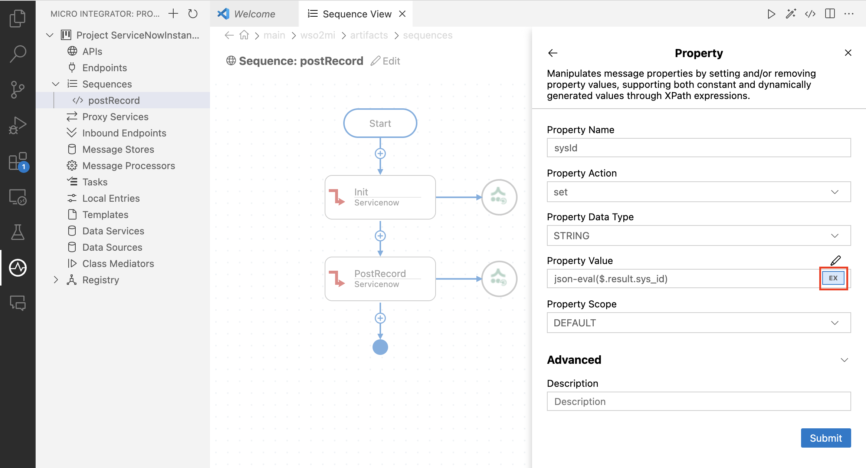Click the plus icon to add artifact
The width and height of the screenshot is (866, 468).
click(173, 14)
